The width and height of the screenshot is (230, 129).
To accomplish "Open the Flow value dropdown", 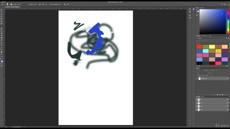I will click(x=47, y=4).
